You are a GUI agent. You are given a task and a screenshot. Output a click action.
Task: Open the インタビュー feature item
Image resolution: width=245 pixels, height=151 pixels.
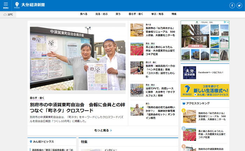point(111,150)
